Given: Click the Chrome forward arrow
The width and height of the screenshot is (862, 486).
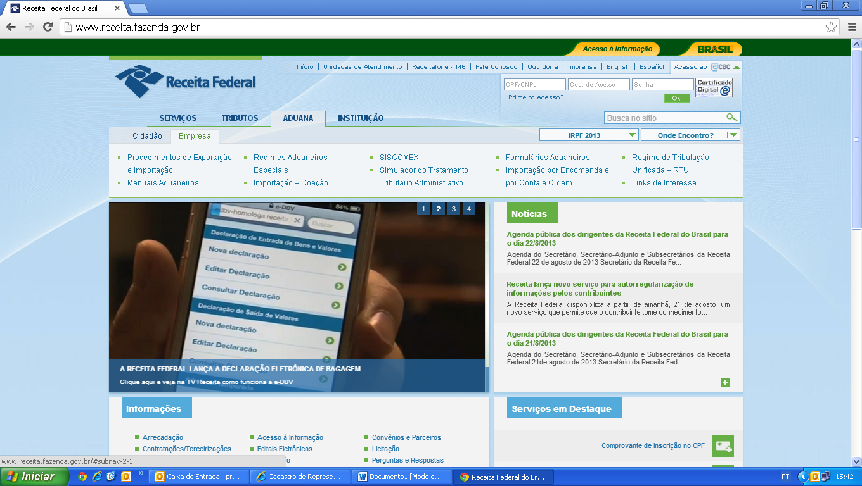Looking at the screenshot, I should click(x=29, y=27).
